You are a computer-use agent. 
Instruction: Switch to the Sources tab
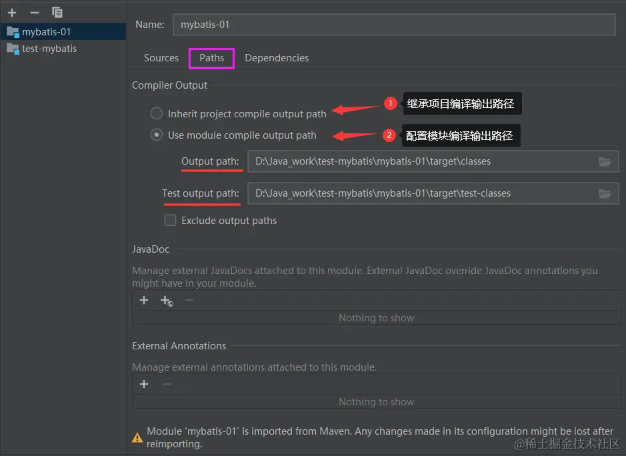(161, 58)
